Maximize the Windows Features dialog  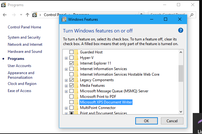click(166, 19)
